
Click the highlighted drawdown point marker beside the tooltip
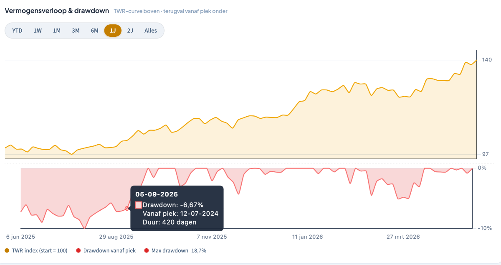127,208
